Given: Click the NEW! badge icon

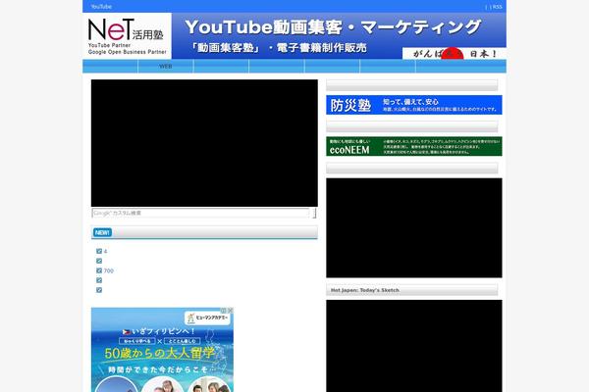Looking at the screenshot, I should coord(102,232).
